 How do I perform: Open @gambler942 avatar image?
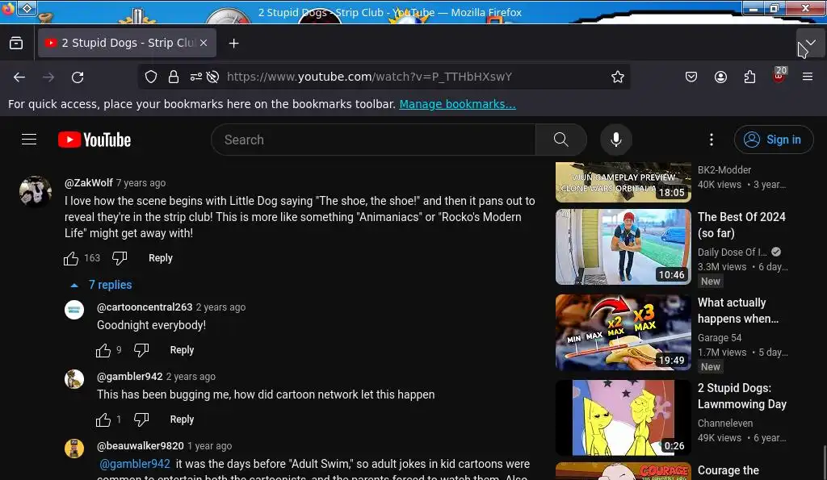tap(74, 379)
